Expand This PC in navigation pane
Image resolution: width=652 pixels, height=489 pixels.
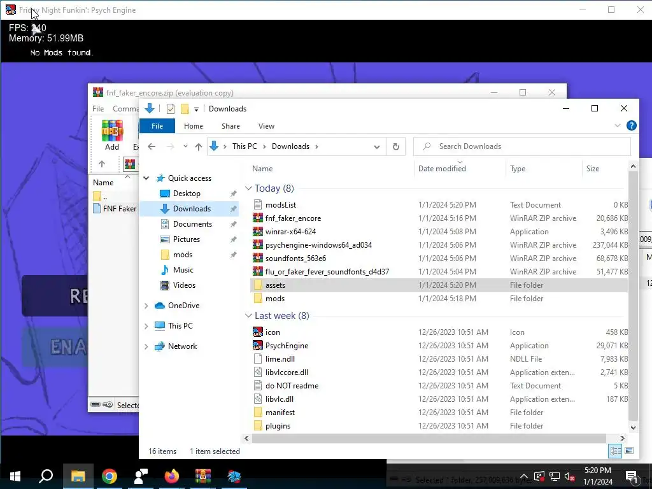(x=146, y=326)
